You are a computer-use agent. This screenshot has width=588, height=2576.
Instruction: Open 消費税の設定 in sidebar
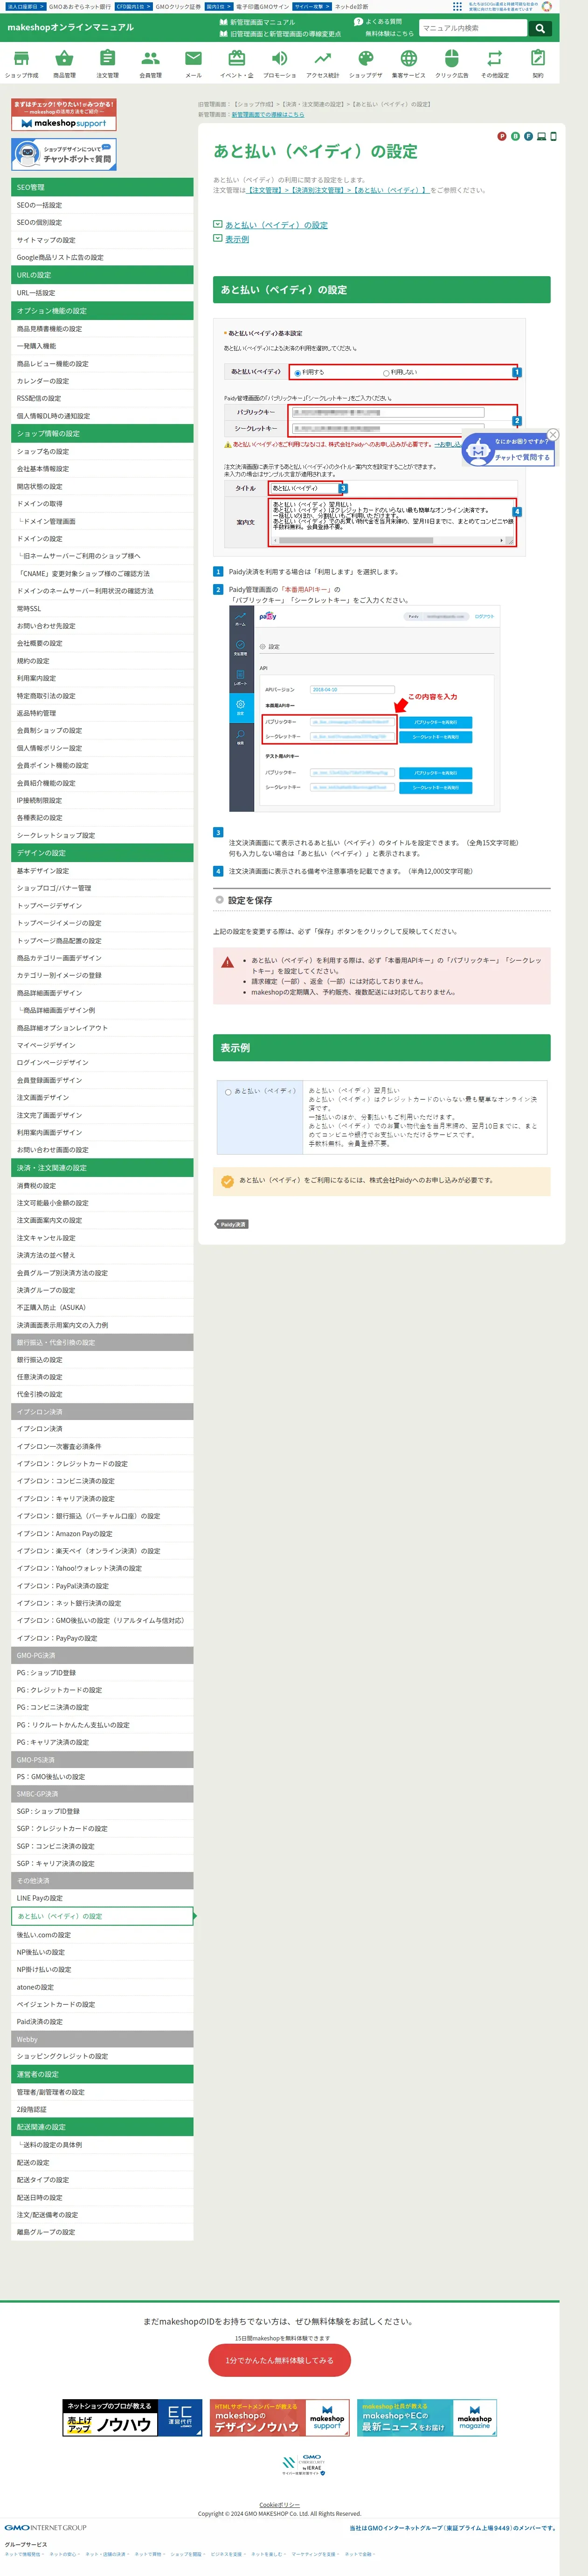click(102, 1185)
